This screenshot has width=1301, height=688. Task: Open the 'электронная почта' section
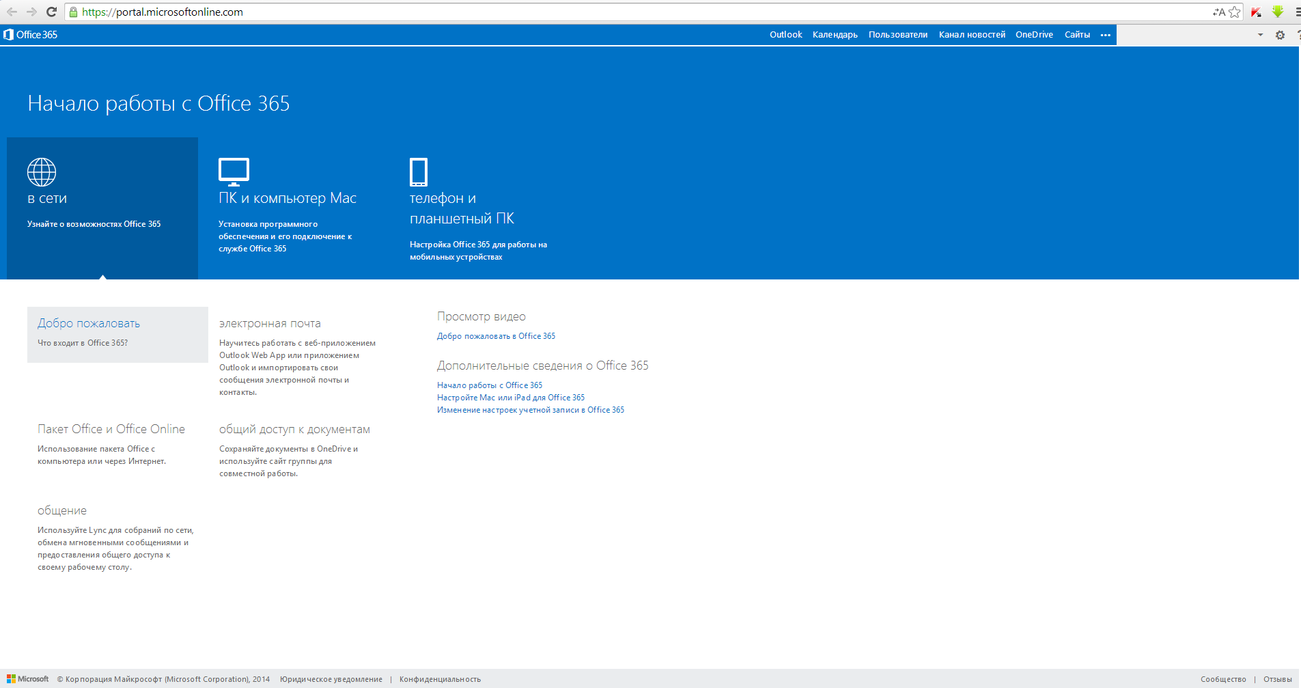click(x=270, y=323)
